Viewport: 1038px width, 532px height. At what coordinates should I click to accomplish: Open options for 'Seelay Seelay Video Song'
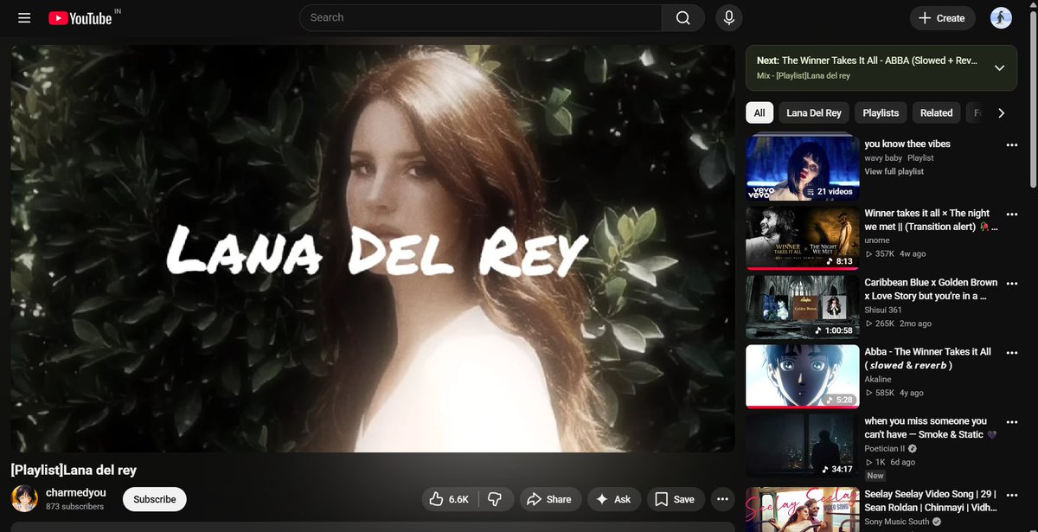[1012, 496]
